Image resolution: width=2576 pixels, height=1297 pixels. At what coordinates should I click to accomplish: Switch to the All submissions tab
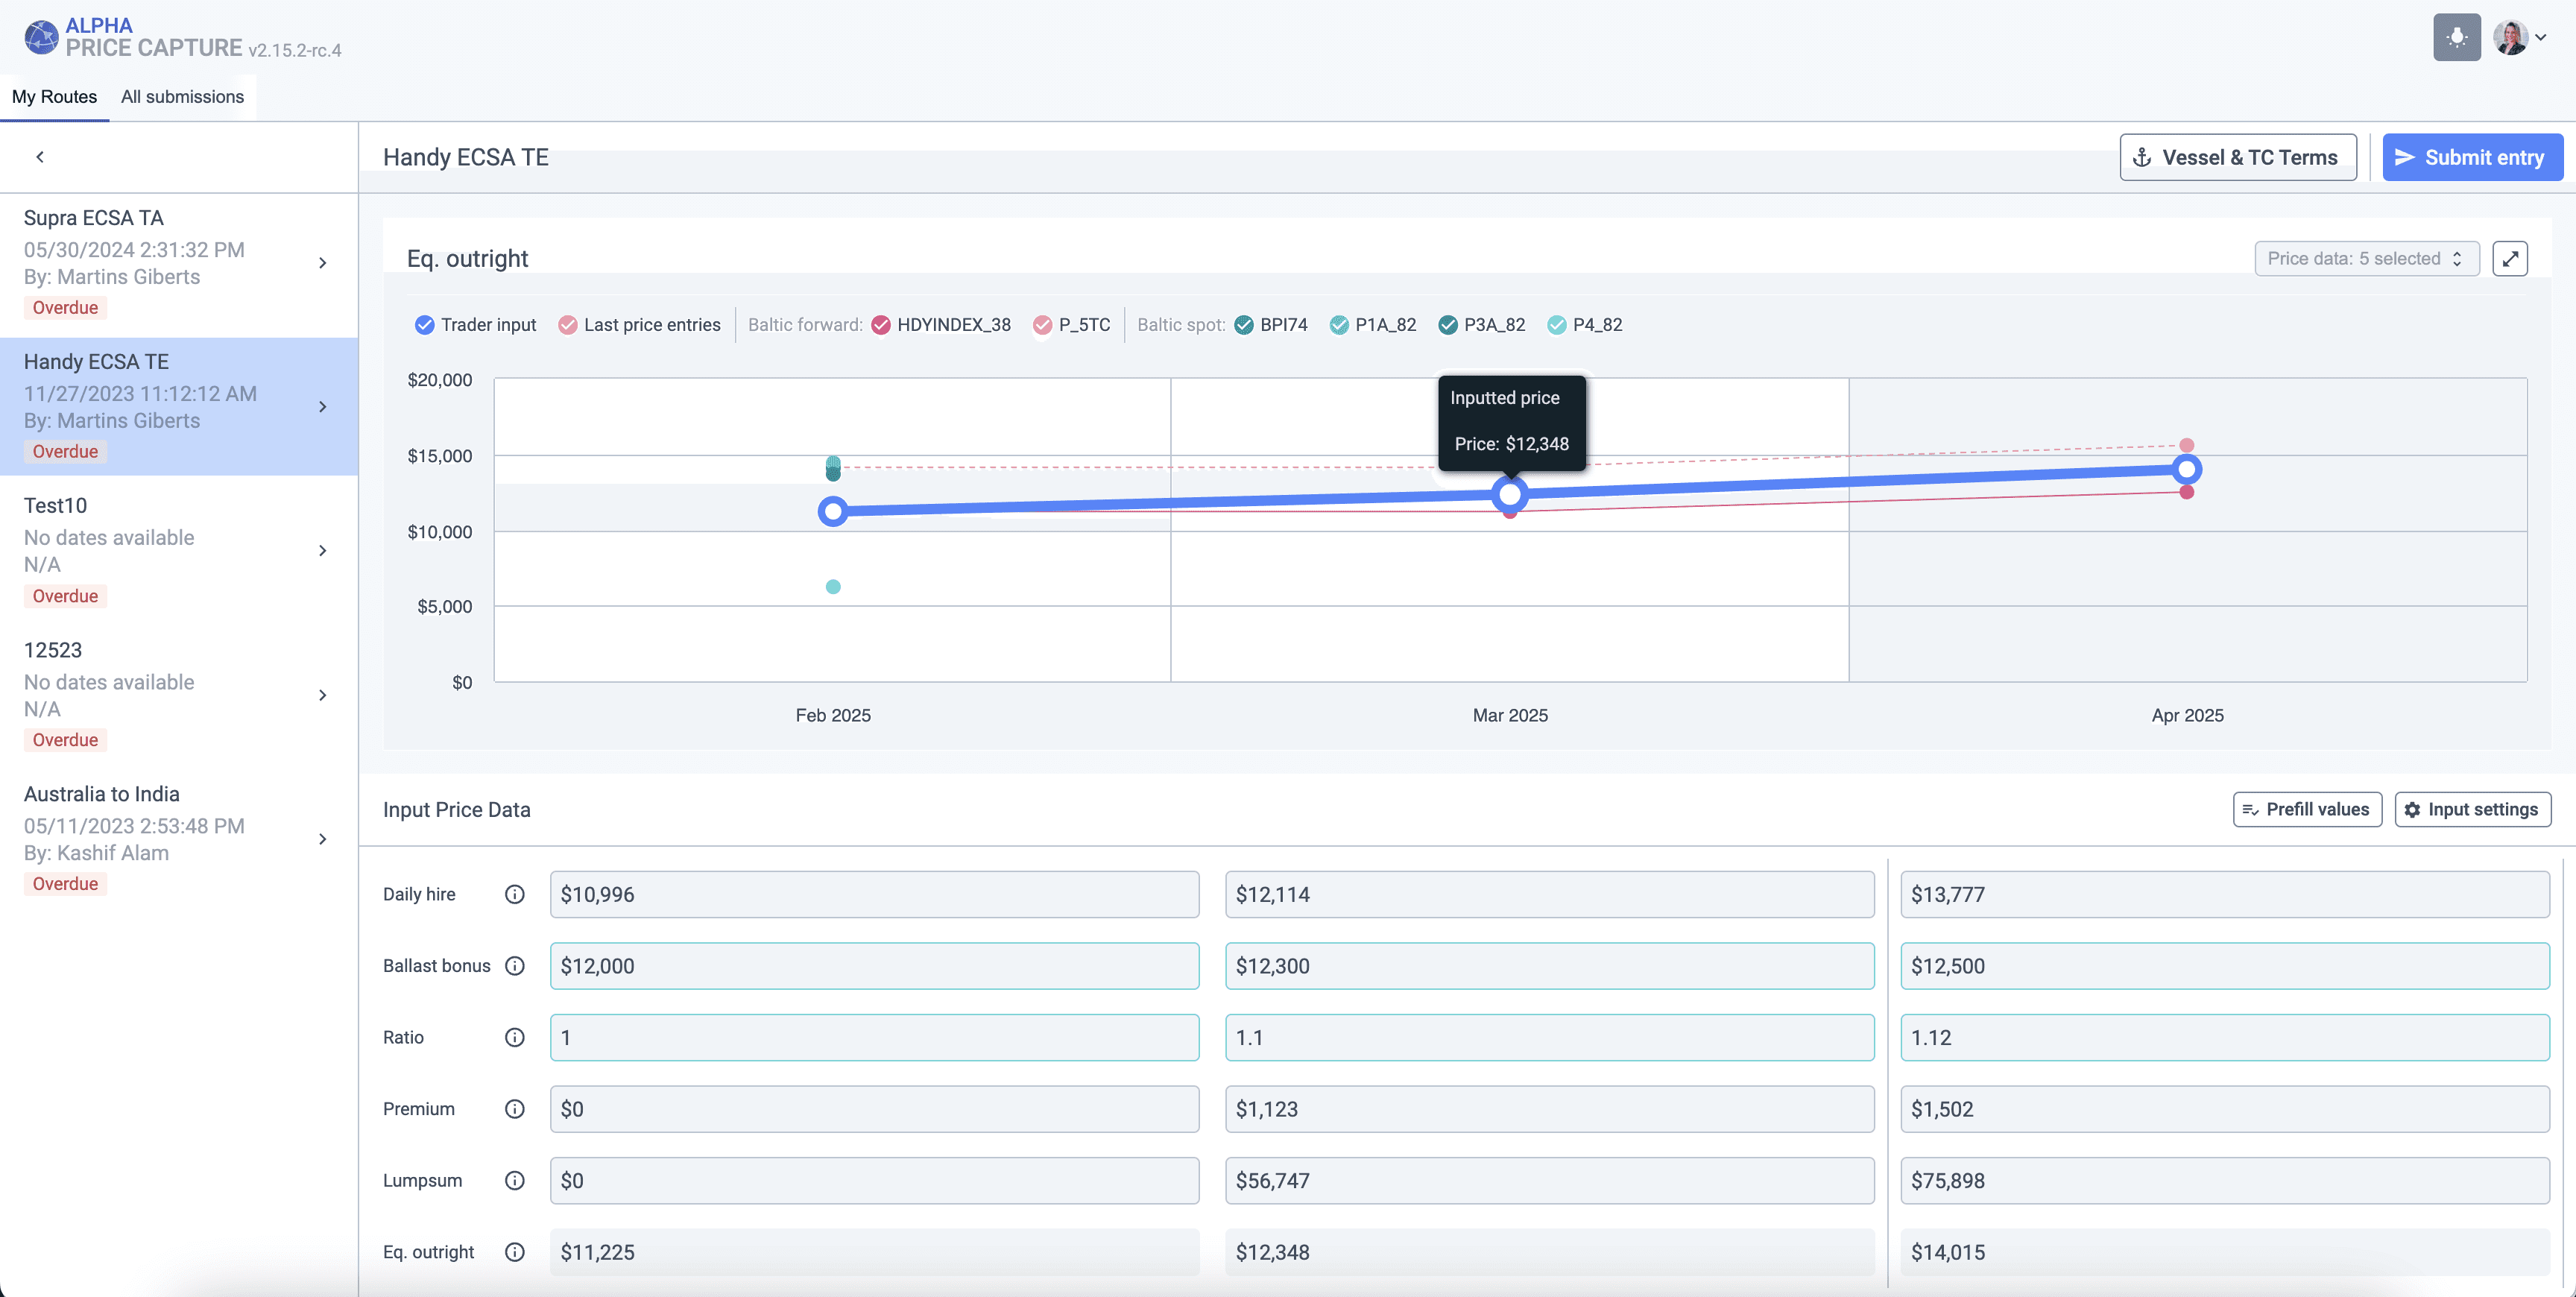click(x=182, y=97)
